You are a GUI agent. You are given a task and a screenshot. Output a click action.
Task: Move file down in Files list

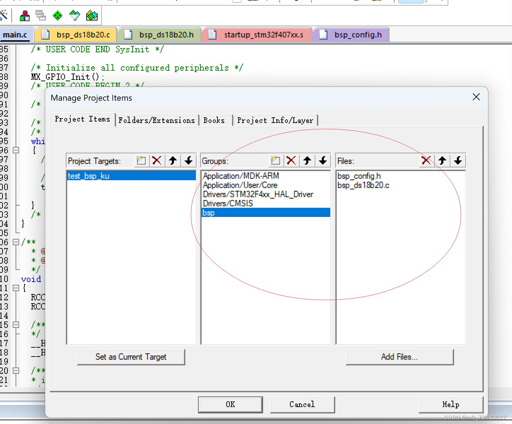click(458, 161)
